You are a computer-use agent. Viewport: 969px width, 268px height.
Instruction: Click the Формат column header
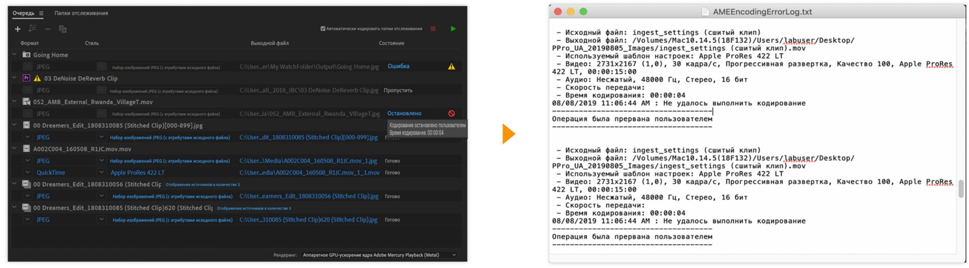[x=29, y=43]
